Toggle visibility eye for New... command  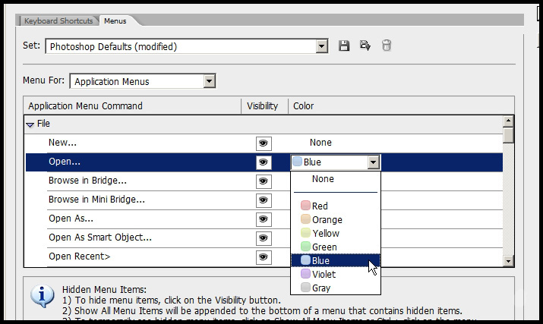pyautogui.click(x=264, y=143)
